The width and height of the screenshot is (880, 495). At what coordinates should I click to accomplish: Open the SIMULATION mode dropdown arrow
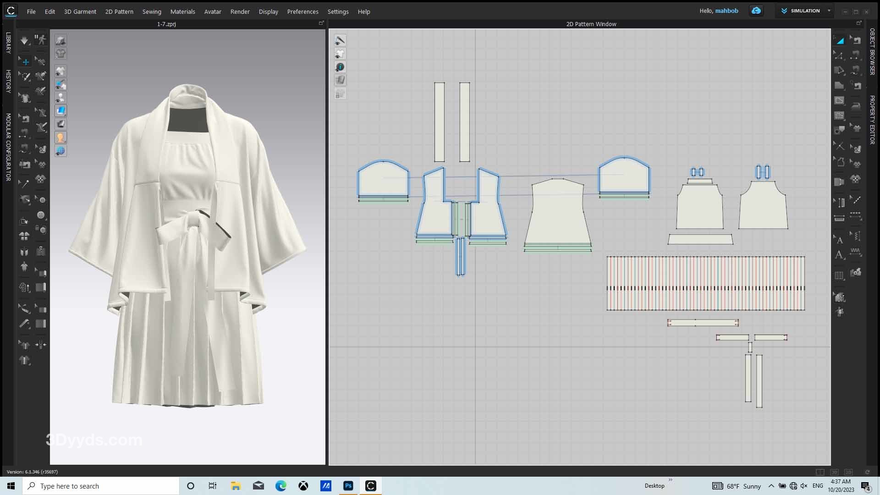tap(829, 11)
